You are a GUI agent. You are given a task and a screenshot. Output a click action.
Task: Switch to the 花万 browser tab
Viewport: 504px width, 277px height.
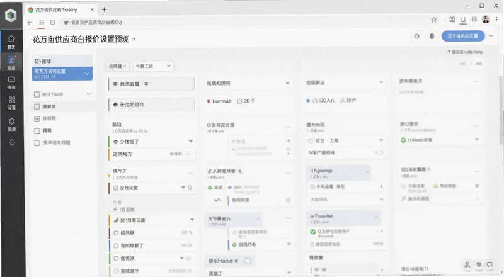[x=61, y=9]
